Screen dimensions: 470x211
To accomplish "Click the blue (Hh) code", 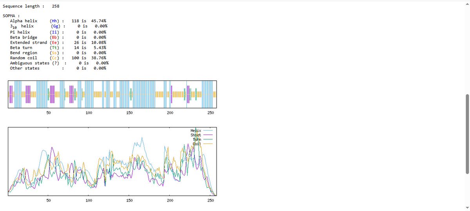I will (x=54, y=21).
